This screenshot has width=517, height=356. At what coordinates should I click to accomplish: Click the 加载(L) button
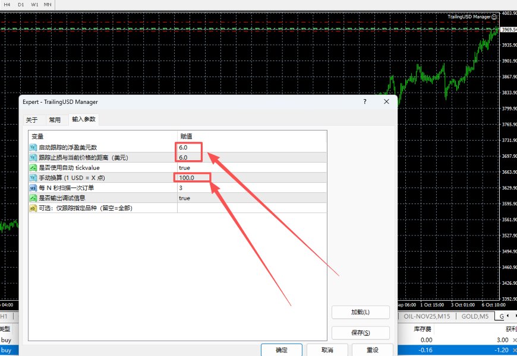click(x=360, y=312)
